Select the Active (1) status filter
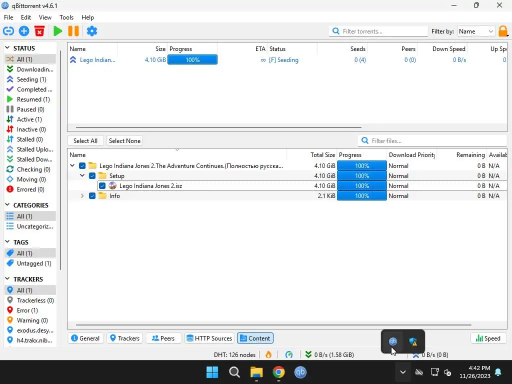Screen dimensions: 512x384 pyautogui.click(x=30, y=119)
